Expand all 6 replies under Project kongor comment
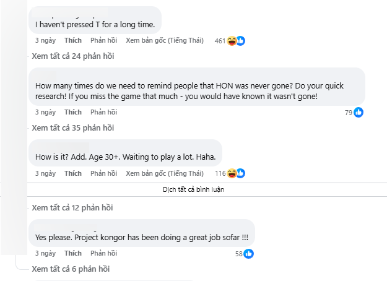Screen dimensions: 387x281 (x=71, y=269)
